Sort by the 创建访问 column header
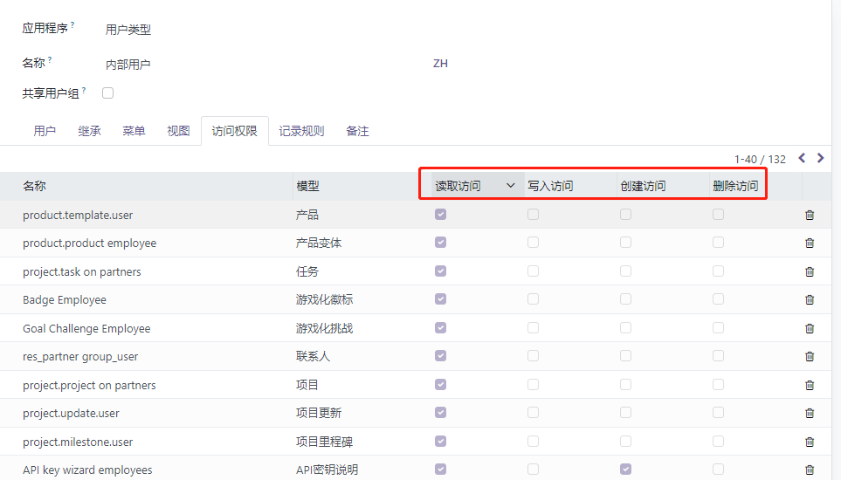Image resolution: width=841 pixels, height=480 pixels. (x=643, y=186)
